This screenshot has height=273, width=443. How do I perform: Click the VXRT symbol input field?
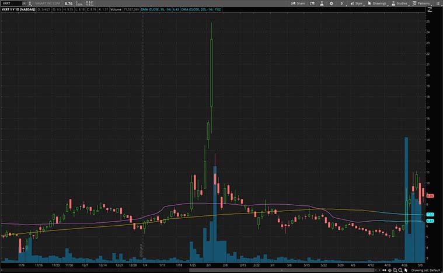(11, 3)
